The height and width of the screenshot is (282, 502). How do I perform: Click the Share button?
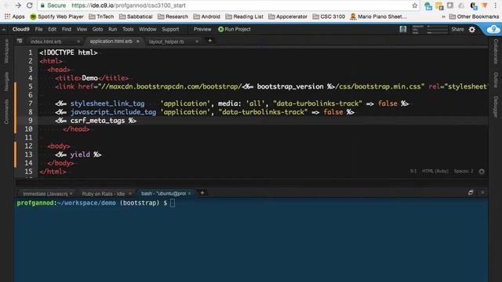click(x=457, y=29)
